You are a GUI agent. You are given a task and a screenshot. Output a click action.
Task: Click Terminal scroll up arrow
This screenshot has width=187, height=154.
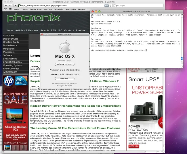[x=182, y=61]
